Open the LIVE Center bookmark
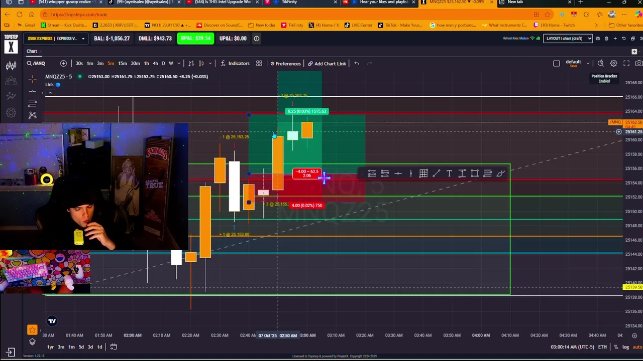 (x=358, y=25)
